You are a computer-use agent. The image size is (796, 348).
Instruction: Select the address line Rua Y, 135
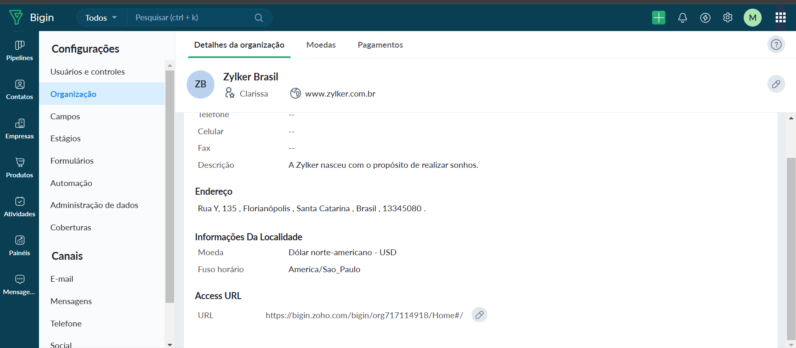click(312, 208)
